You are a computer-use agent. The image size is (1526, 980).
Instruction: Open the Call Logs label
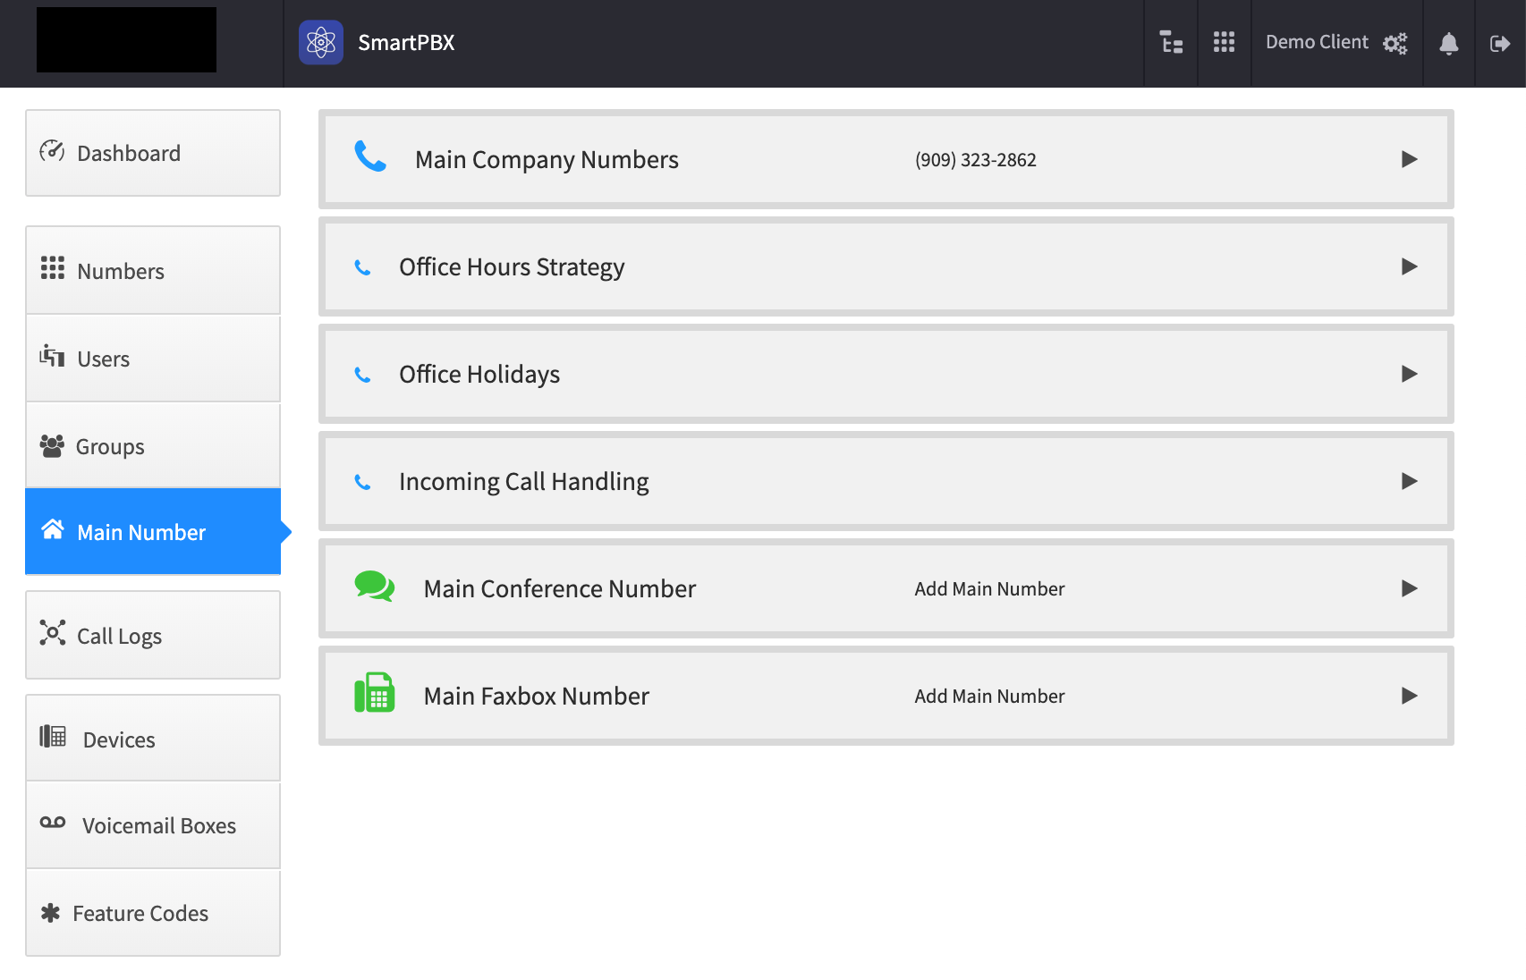120,636
